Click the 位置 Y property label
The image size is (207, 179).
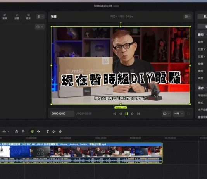click(x=202, y=57)
